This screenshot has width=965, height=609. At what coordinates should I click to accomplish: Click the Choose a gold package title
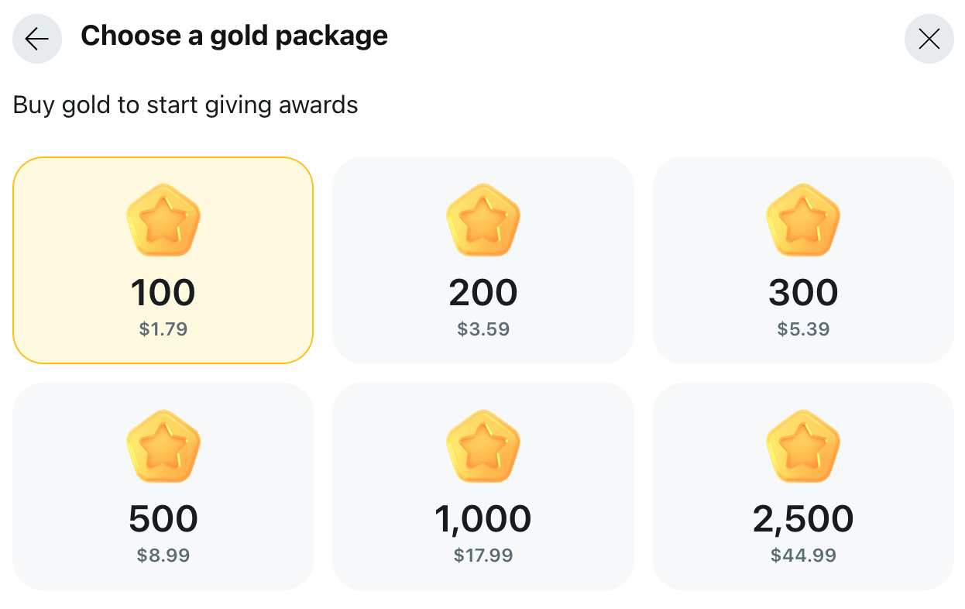235,36
